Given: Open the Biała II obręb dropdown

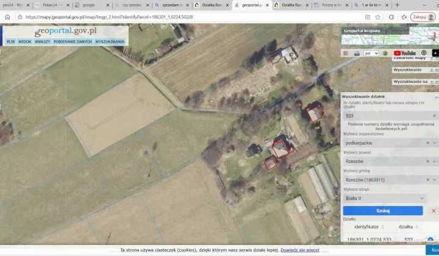Looking at the screenshot, I should click(x=385, y=198).
